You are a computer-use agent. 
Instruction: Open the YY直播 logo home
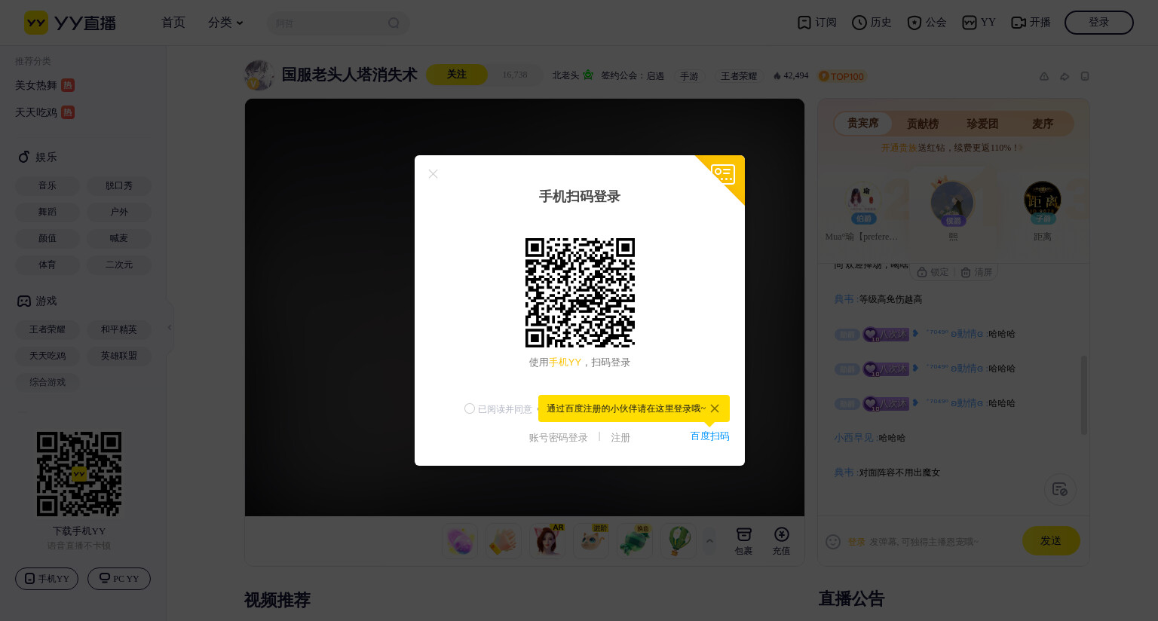[70, 23]
